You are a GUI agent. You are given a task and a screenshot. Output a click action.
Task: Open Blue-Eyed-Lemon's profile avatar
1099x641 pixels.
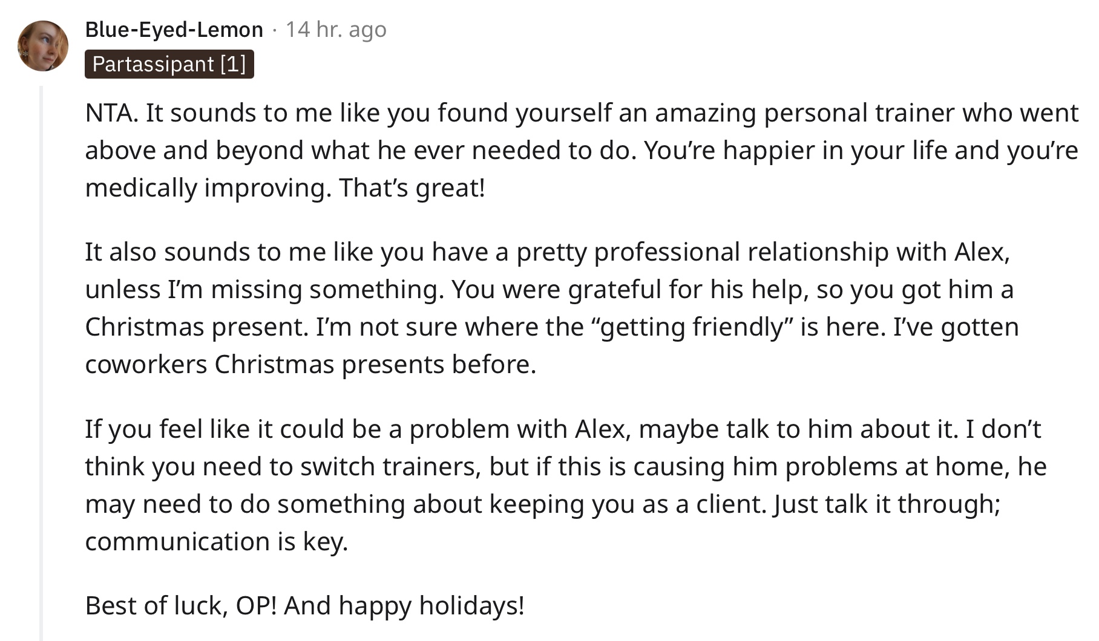tap(43, 46)
